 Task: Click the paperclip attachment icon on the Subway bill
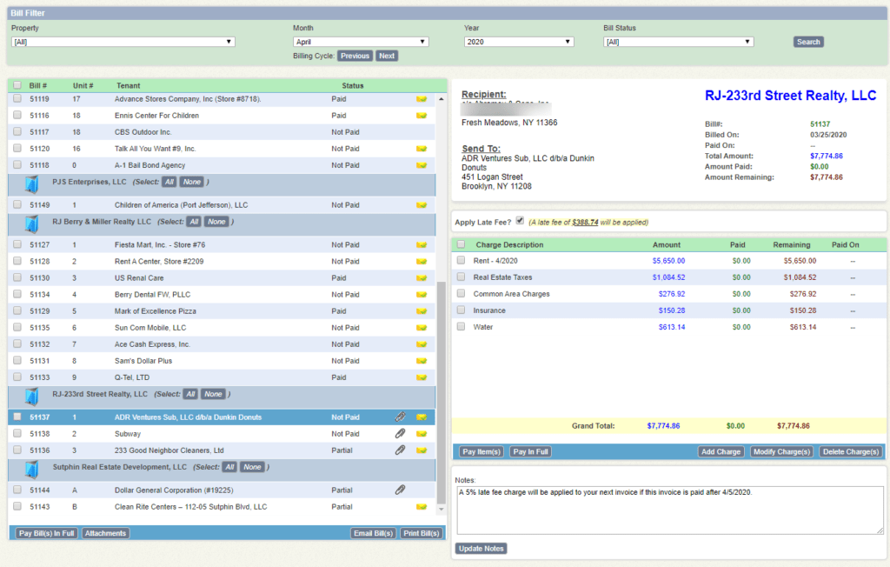click(400, 433)
